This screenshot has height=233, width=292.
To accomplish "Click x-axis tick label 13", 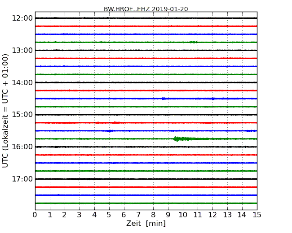I will point(227,215).
